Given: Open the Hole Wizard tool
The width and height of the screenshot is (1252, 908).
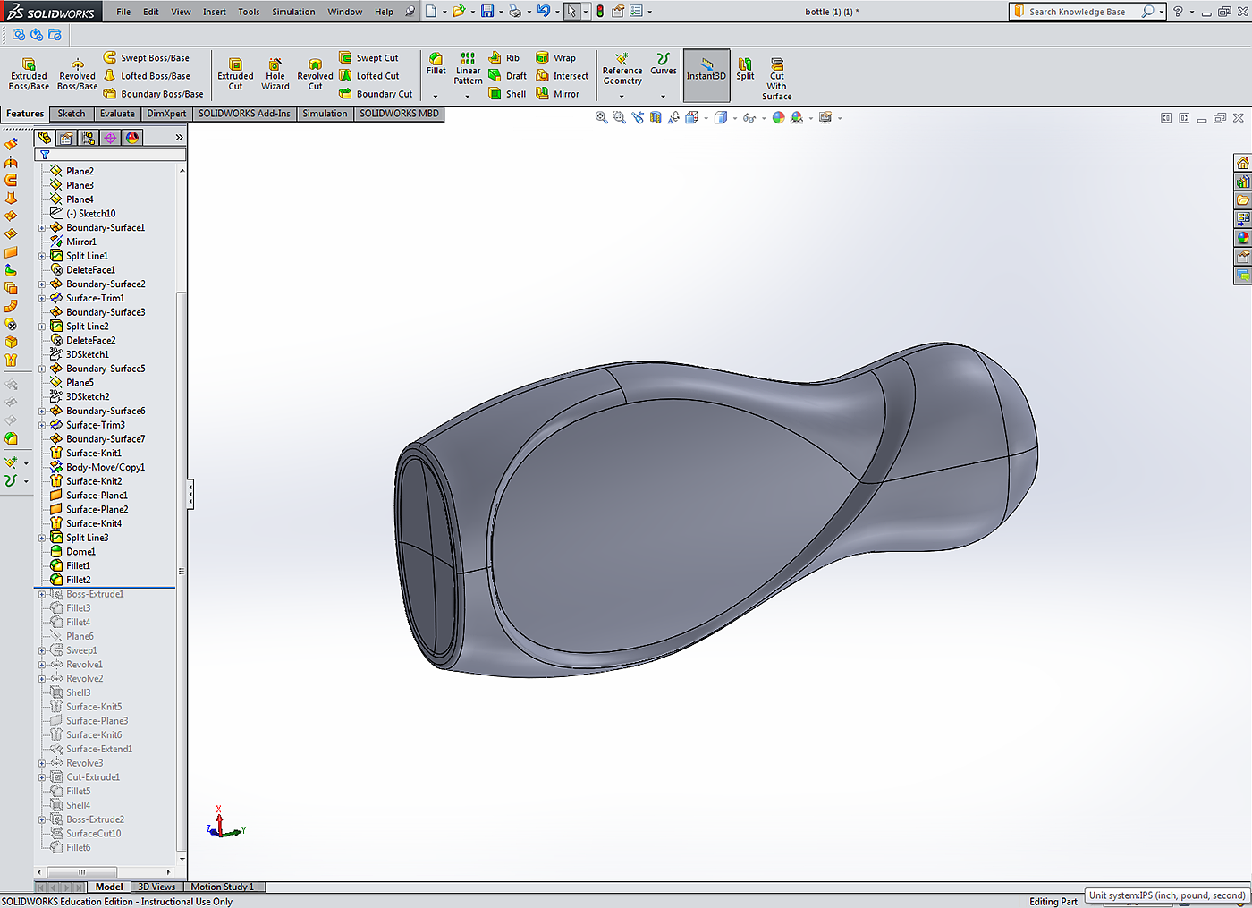Looking at the screenshot, I should [275, 73].
